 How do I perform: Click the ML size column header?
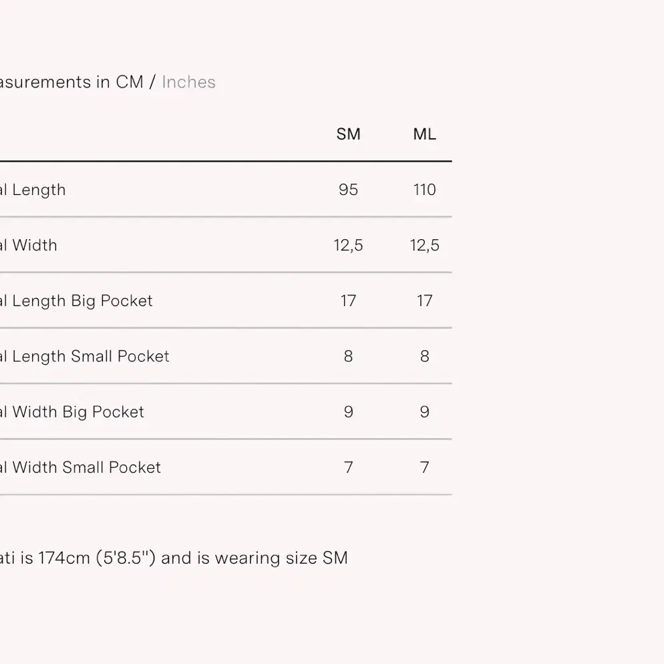pos(424,134)
